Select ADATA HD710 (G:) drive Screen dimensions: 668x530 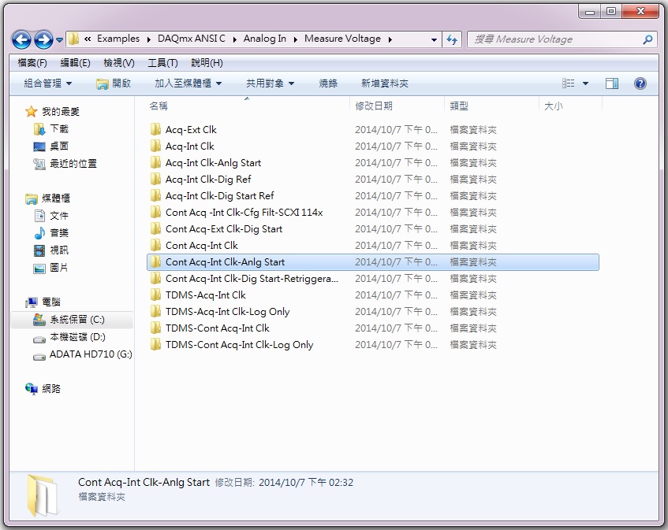tap(91, 354)
